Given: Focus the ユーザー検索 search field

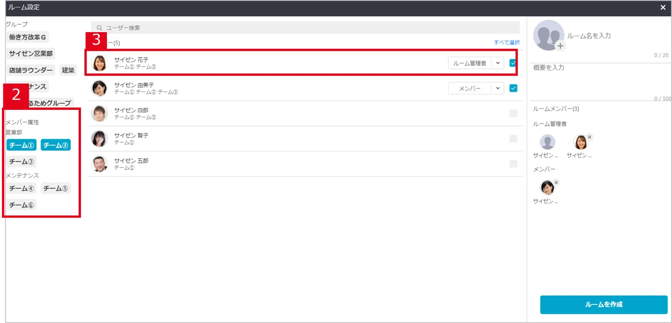Looking at the screenshot, I should pyautogui.click(x=305, y=28).
